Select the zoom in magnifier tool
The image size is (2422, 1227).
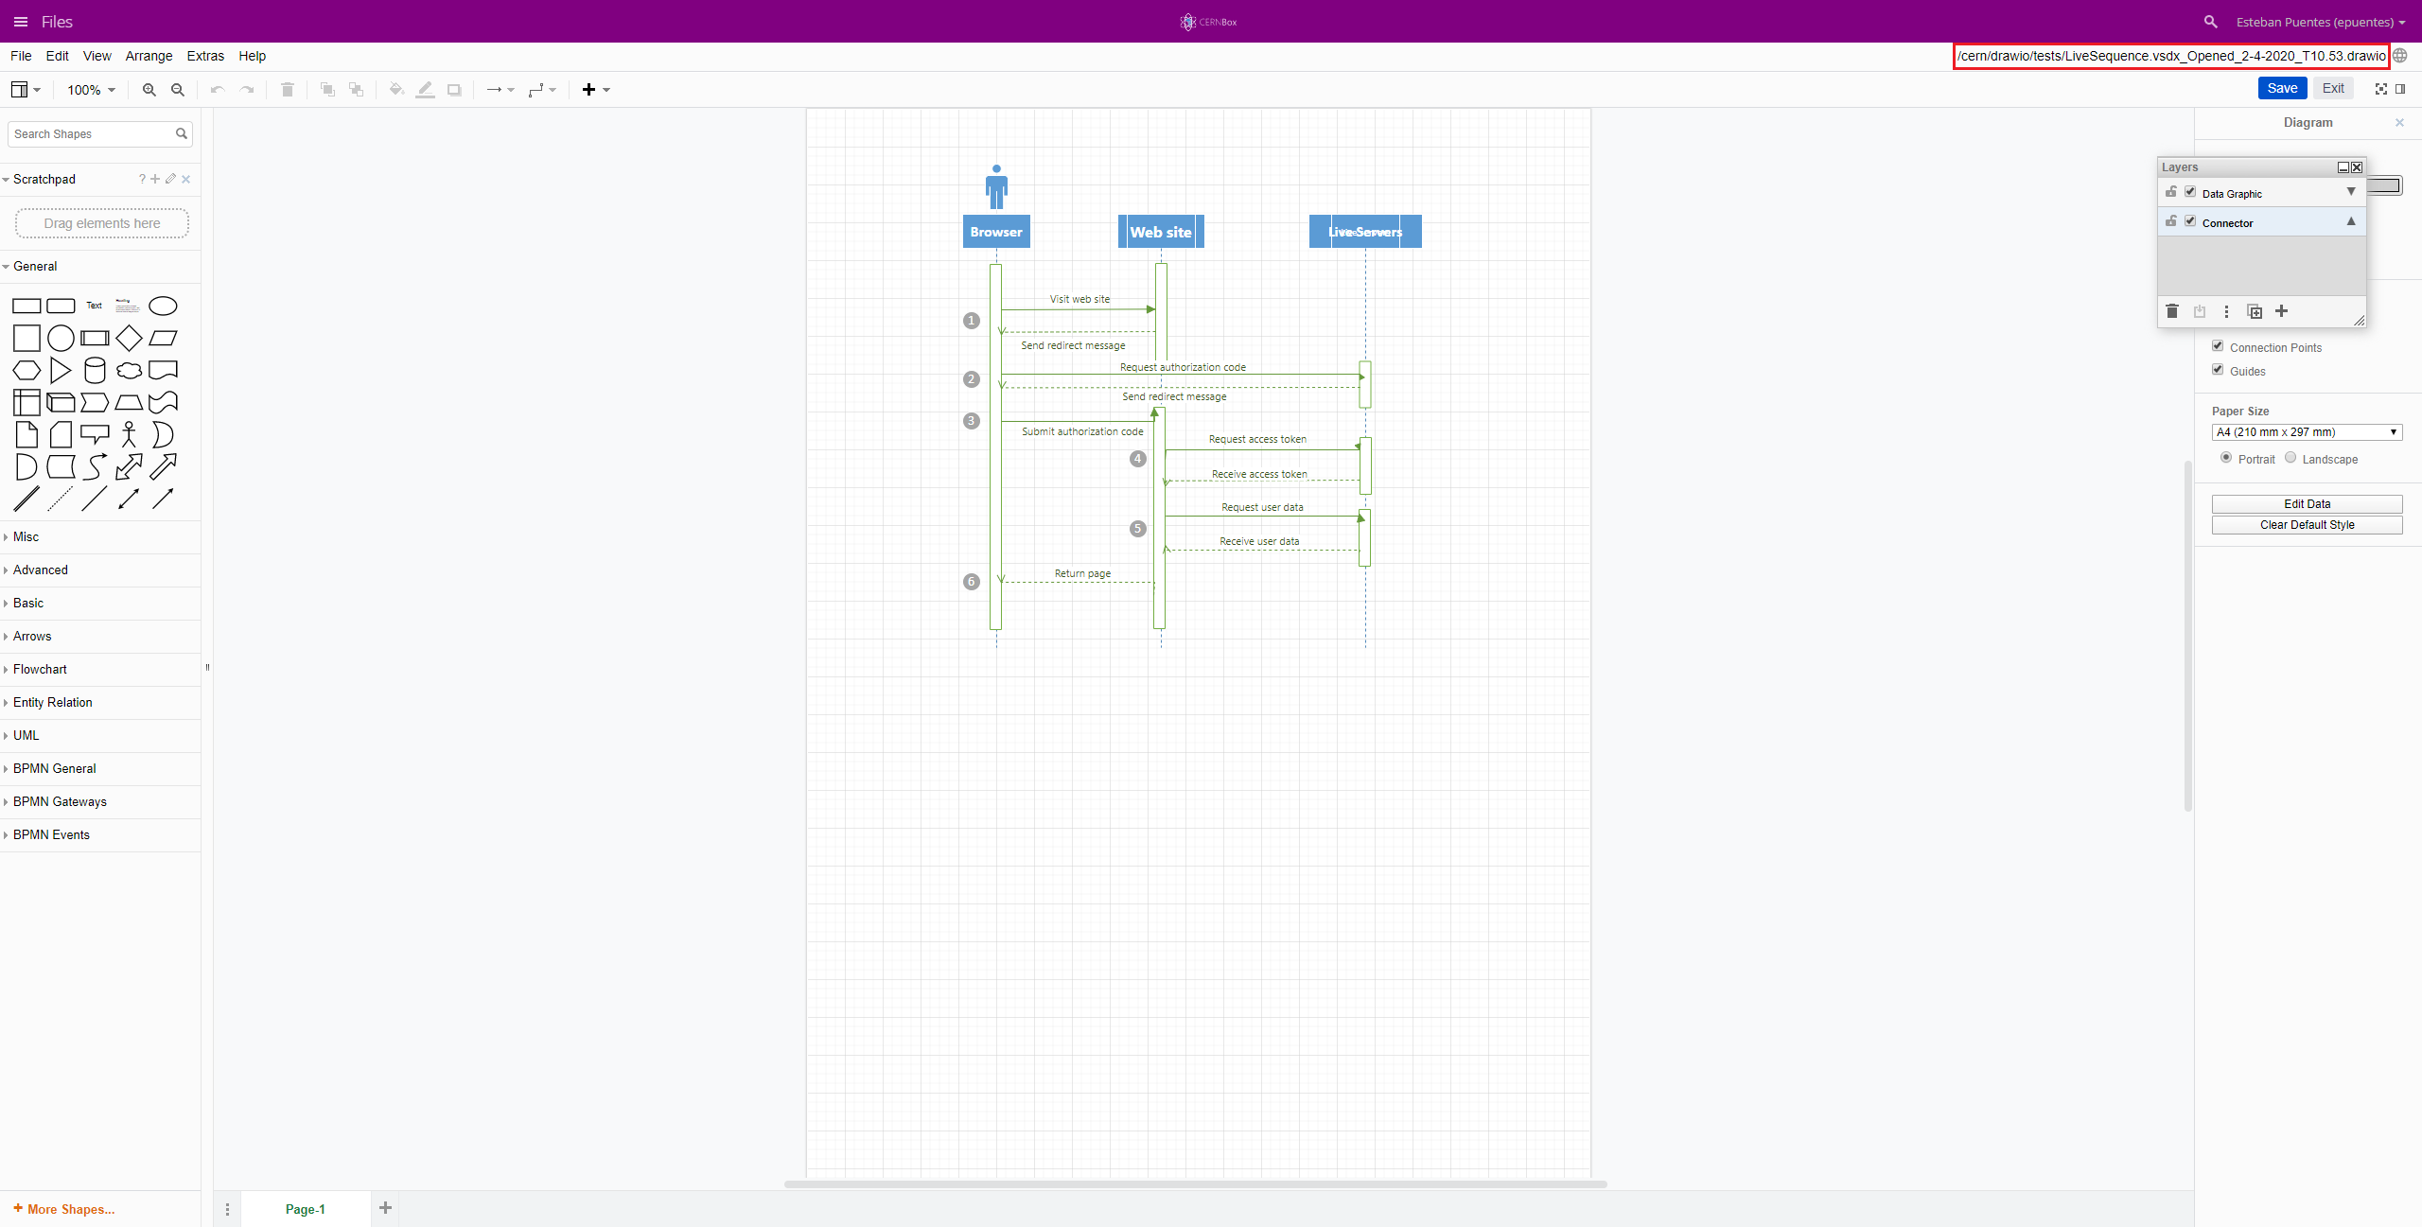[x=146, y=89]
